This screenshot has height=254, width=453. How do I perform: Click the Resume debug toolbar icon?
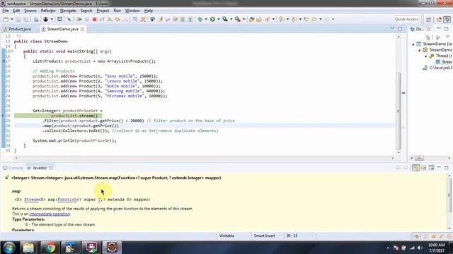coord(79,19)
